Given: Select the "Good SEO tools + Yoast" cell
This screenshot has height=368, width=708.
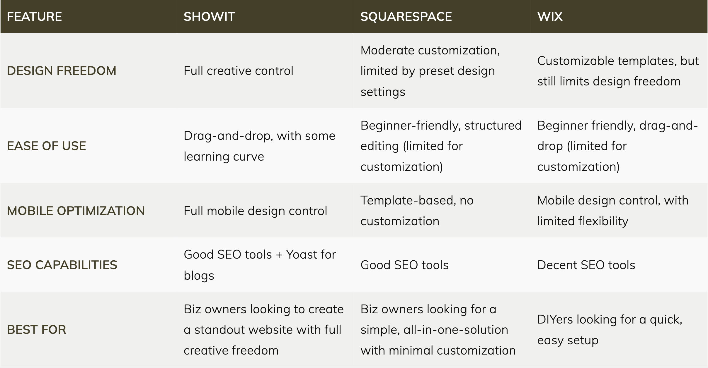Looking at the screenshot, I should click(260, 265).
